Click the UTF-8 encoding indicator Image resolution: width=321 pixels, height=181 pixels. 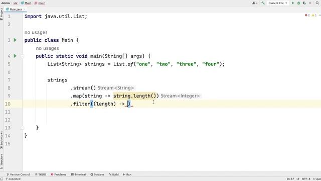pyautogui.click(x=306, y=179)
